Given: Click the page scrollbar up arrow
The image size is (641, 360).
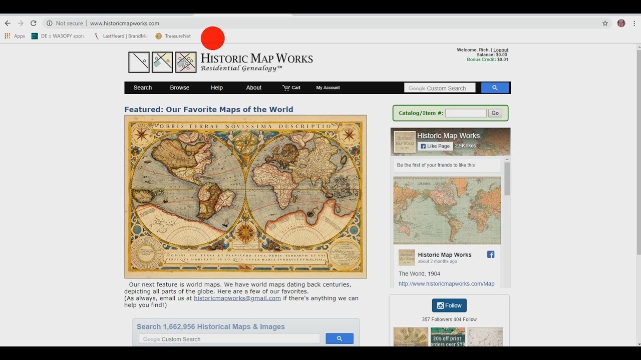Looking at the screenshot, I should click(638, 46).
